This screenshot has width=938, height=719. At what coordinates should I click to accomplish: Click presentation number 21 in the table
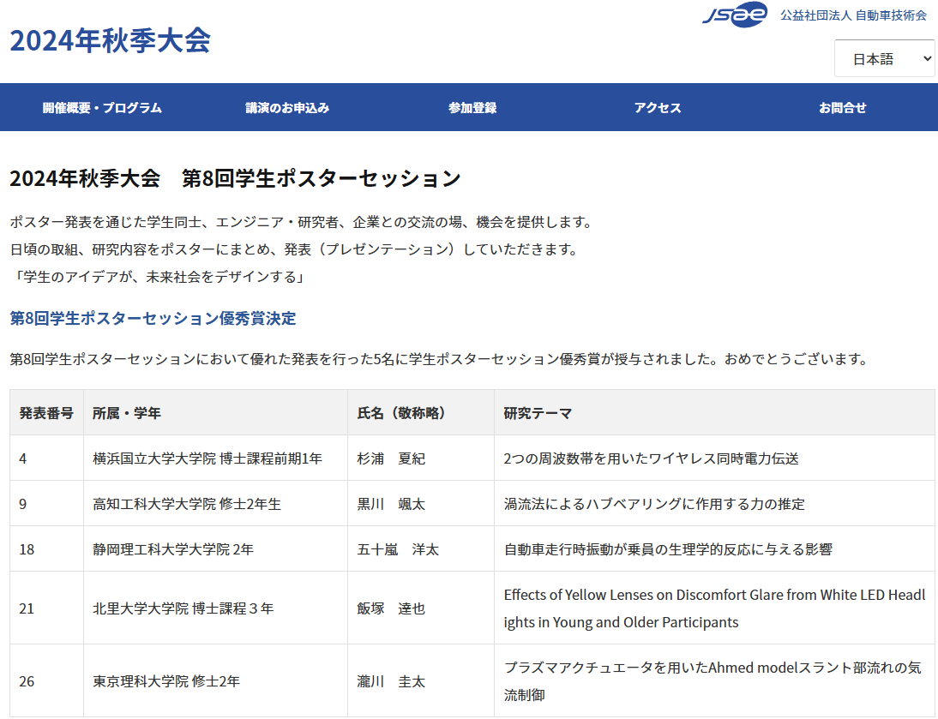(x=27, y=608)
